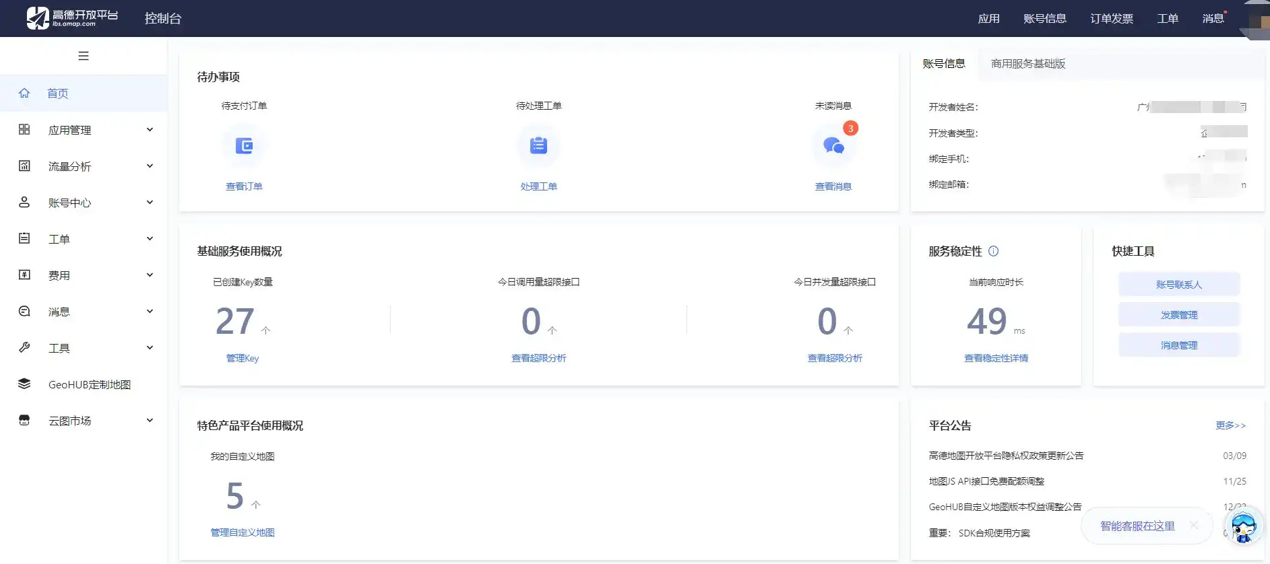Click the 消息管理 button
1270x564 pixels.
[x=1179, y=345]
